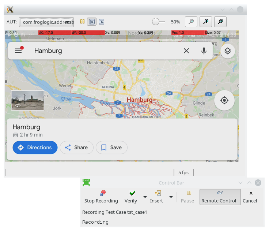The image size is (269, 231).
Task: Tap the voice search microphone
Action: pos(204,51)
